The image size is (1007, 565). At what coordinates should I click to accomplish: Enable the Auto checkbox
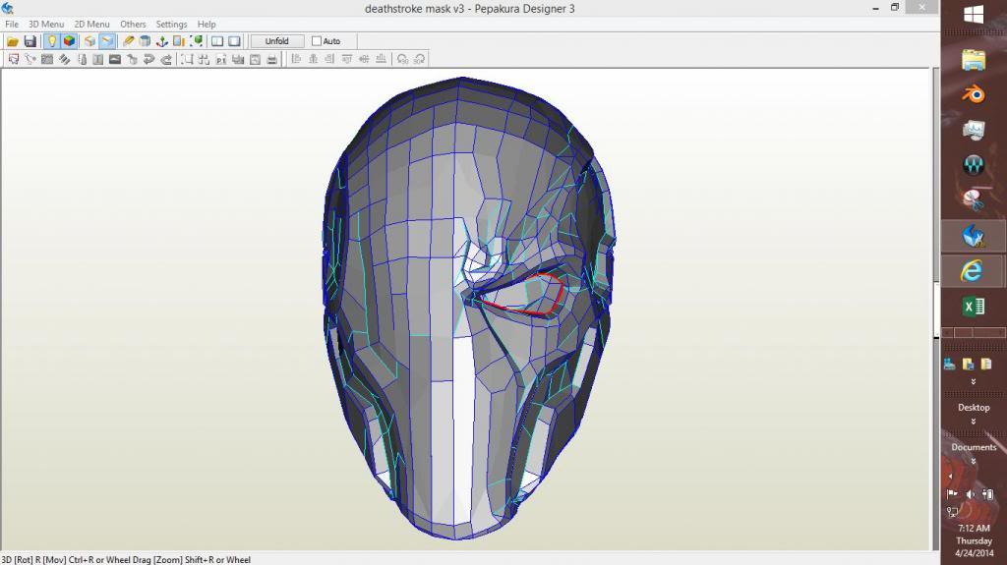[317, 41]
